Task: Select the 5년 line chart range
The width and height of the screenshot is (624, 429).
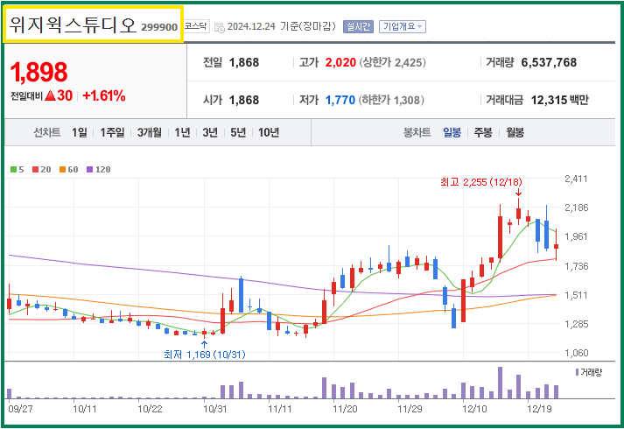Action: coord(238,132)
